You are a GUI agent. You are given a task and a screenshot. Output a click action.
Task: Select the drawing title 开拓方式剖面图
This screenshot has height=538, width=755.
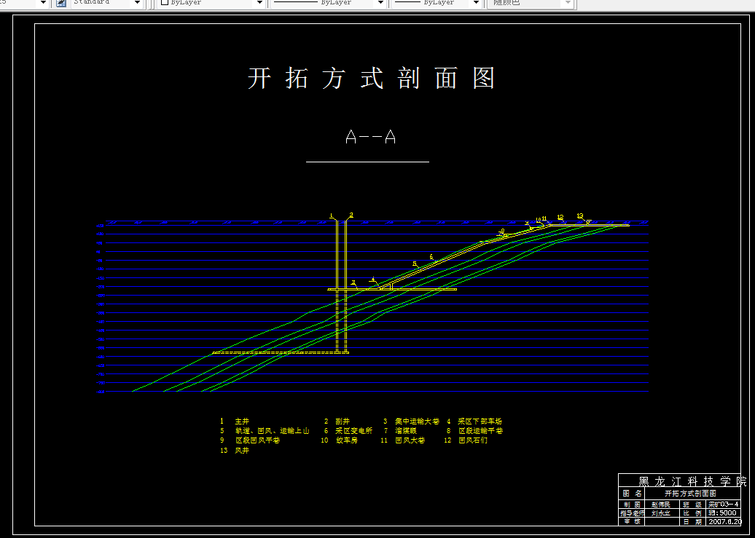(371, 78)
